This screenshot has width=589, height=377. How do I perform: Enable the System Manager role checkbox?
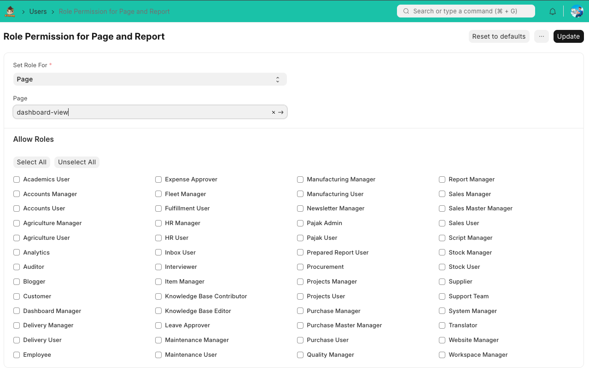click(442, 311)
